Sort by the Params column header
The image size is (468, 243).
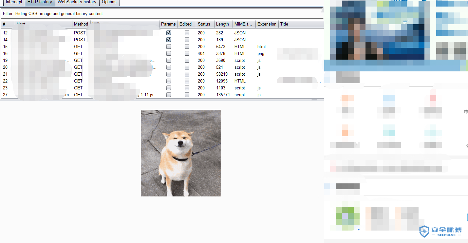click(x=168, y=24)
